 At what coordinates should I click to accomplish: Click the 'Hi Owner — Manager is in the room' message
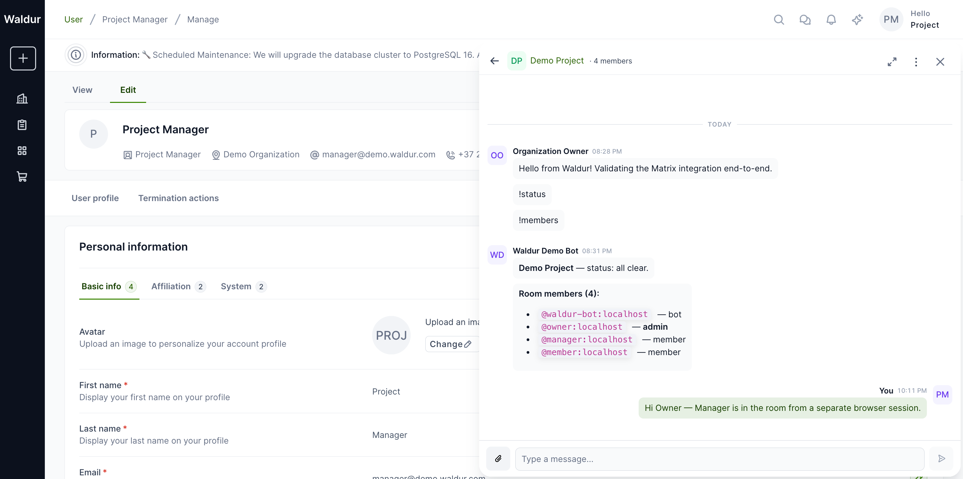[x=782, y=408]
